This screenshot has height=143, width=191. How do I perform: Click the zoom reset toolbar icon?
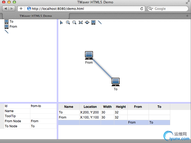81,22
